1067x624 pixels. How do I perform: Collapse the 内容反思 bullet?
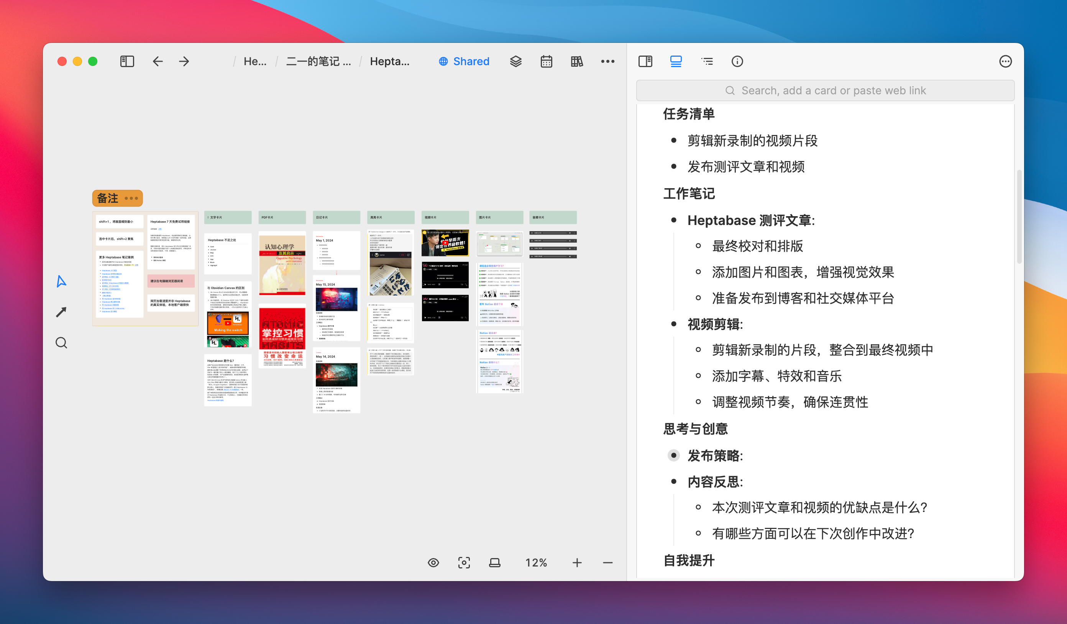pos(674,481)
